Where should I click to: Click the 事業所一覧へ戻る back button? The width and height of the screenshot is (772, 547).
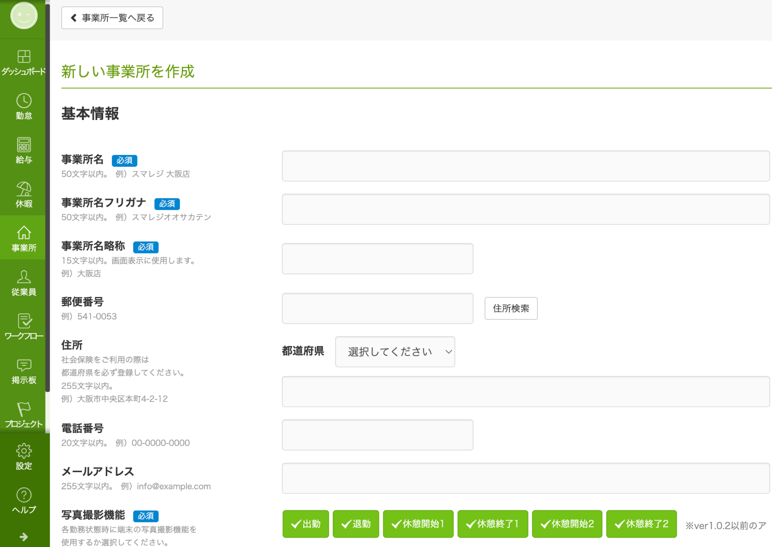click(x=112, y=18)
